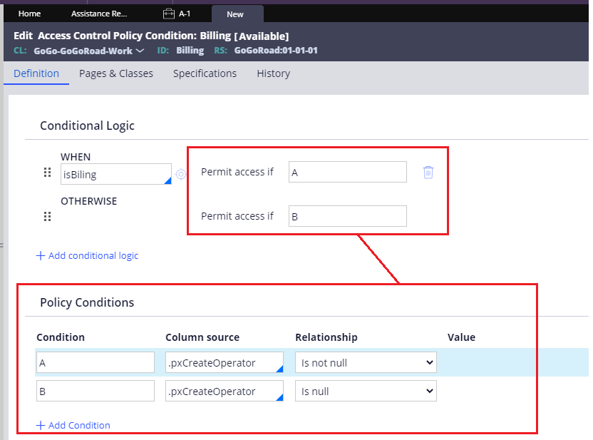This screenshot has width=593, height=440.
Task: Switch to the New tab at the top
Action: (237, 13)
